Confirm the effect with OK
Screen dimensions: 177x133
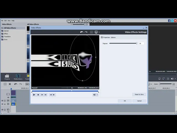point(125,101)
